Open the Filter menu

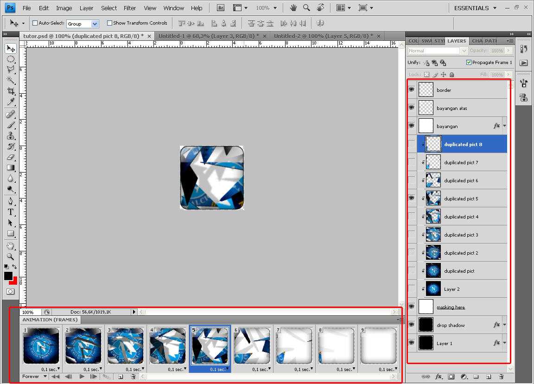129,8
